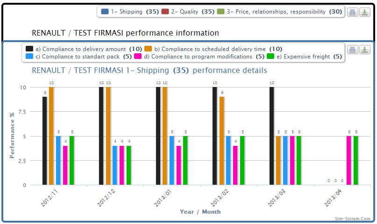
Task: Toggle the green 'Expensive freight' swatch
Action: coord(270,56)
